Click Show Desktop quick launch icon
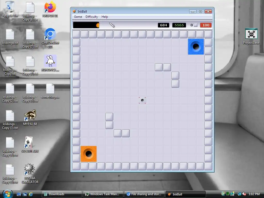This screenshot has height=198, width=264. coord(19,194)
